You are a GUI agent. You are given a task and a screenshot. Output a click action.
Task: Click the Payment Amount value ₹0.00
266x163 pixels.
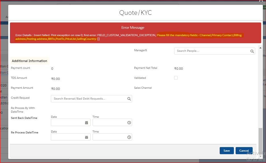pos(56,89)
